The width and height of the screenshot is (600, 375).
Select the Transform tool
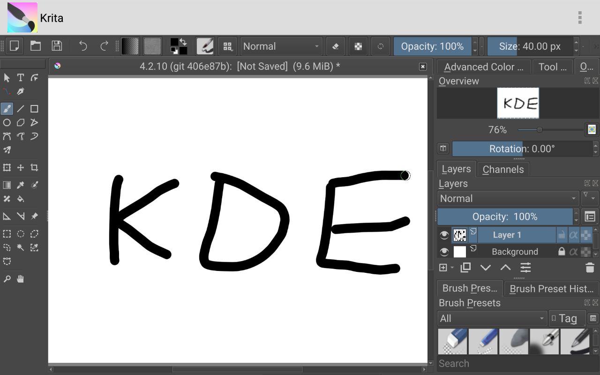coord(7,167)
